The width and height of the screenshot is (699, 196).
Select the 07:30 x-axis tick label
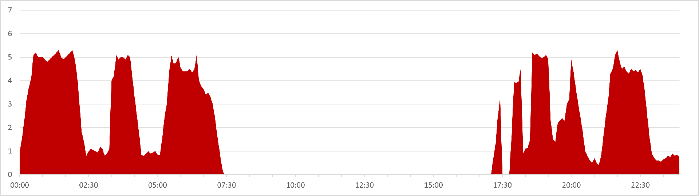pyautogui.click(x=226, y=185)
